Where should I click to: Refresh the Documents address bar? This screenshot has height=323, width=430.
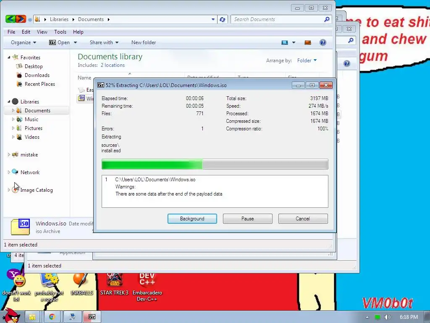[x=223, y=19]
